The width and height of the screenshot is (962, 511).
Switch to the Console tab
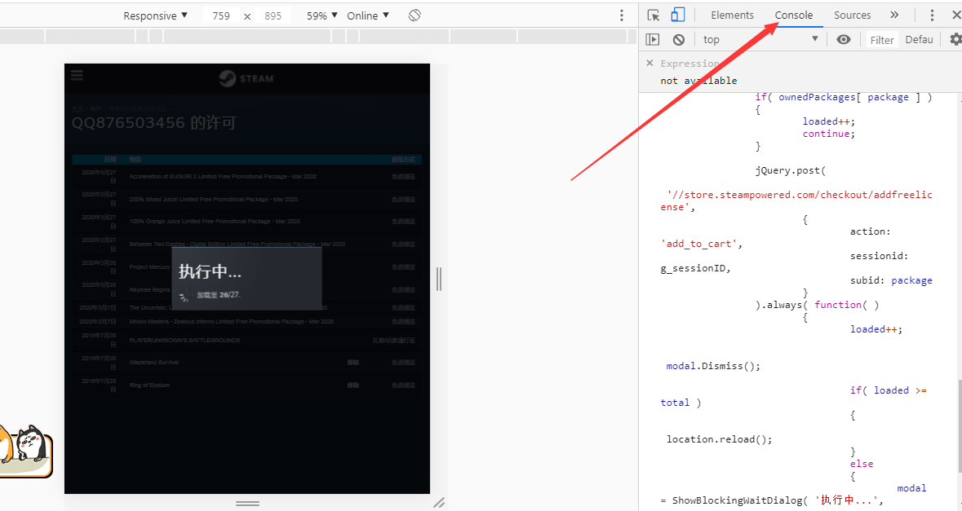[793, 15]
